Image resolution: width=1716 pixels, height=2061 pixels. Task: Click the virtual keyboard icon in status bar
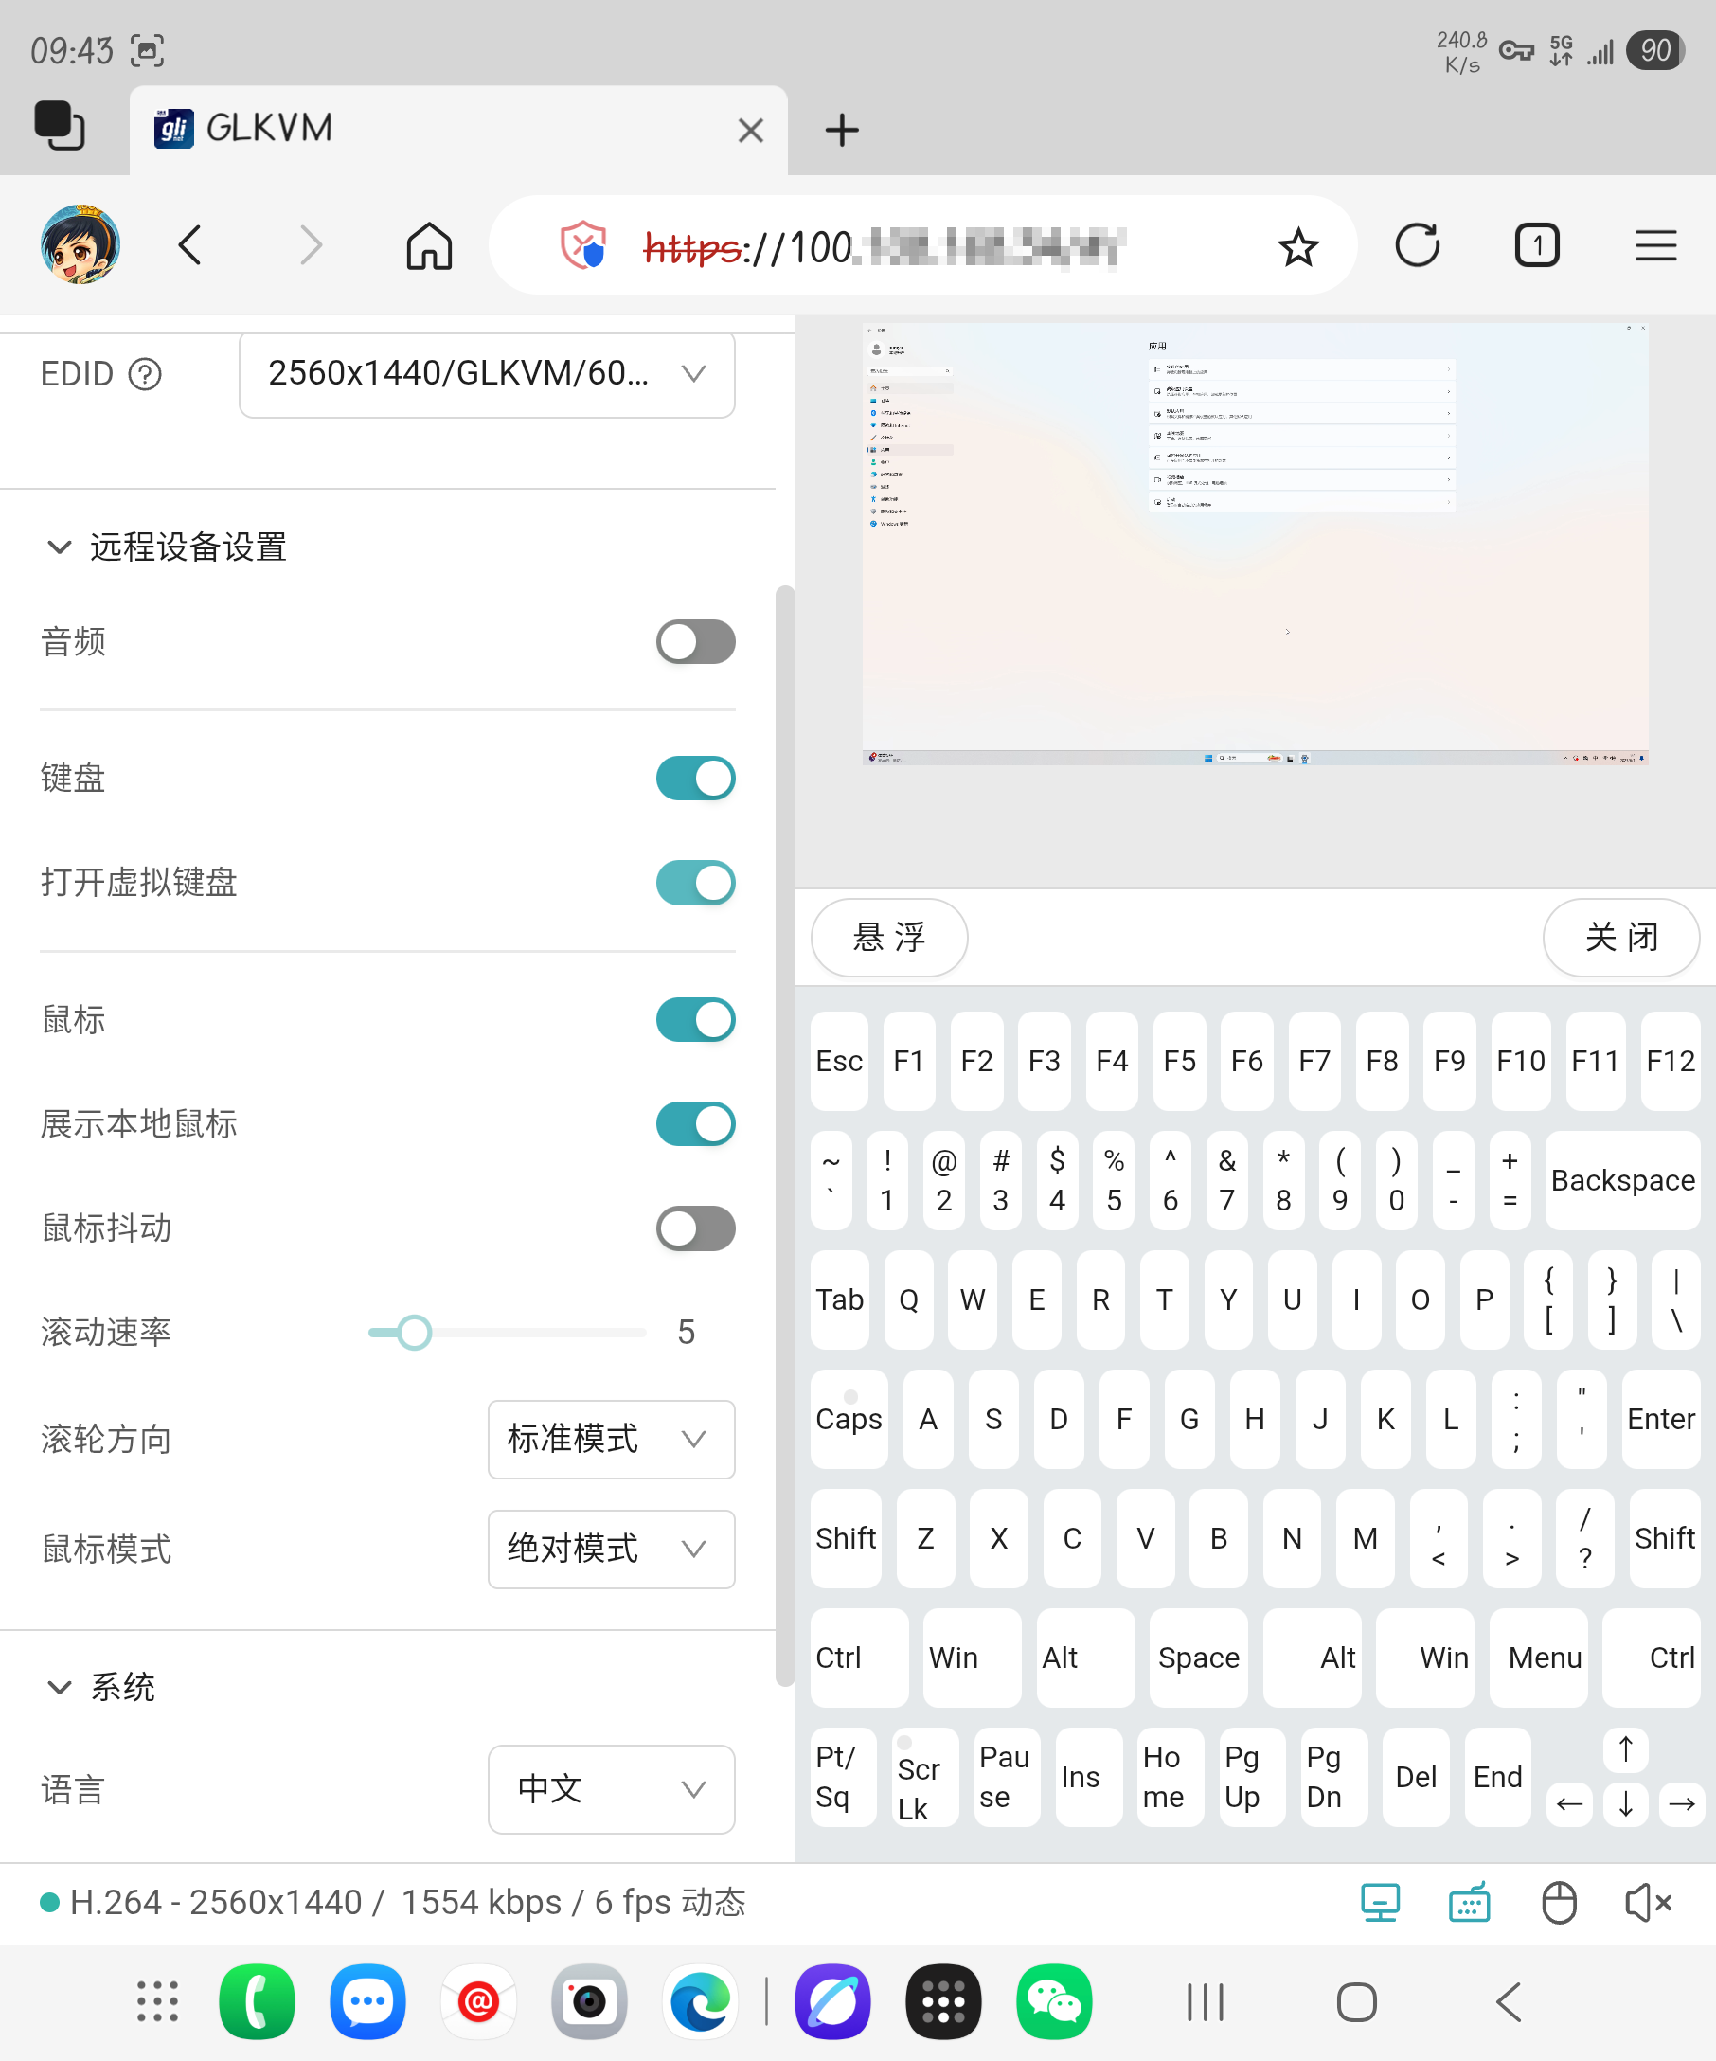pos(1469,1903)
